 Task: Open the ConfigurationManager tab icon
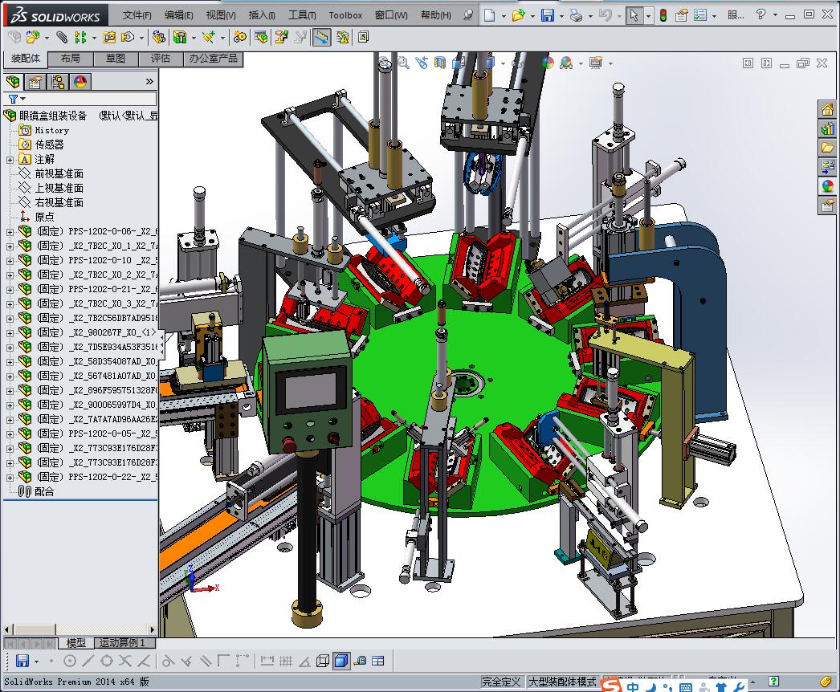click(58, 82)
